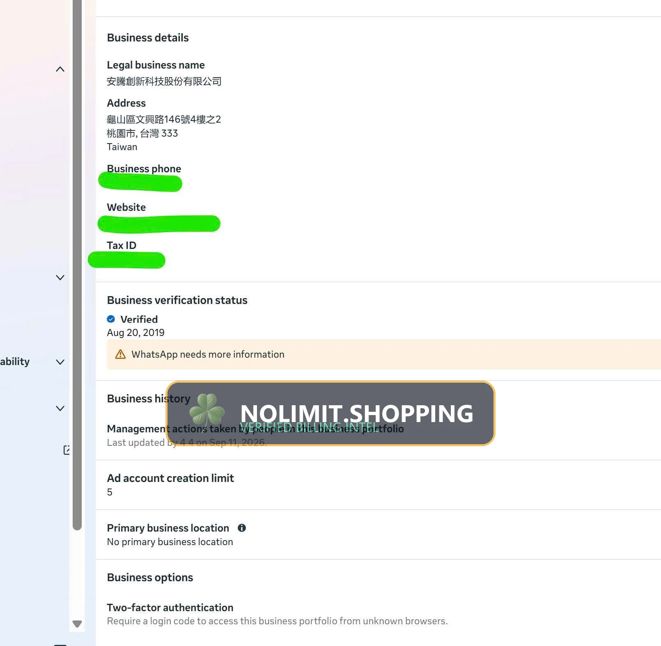Click the sidebar scrollbar down arrow
The height and width of the screenshot is (646, 661).
[x=77, y=624]
